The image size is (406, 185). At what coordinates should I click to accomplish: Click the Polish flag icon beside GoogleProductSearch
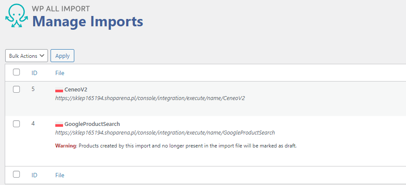59,124
